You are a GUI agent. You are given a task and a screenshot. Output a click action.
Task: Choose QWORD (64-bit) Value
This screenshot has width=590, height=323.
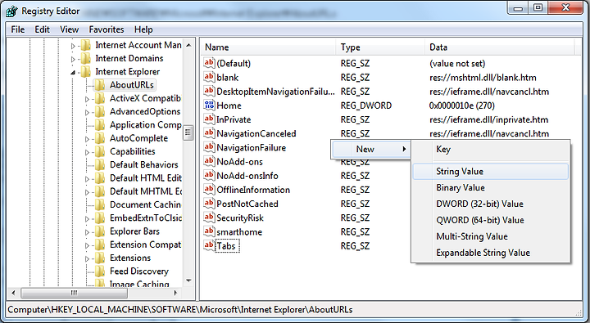(x=490, y=220)
